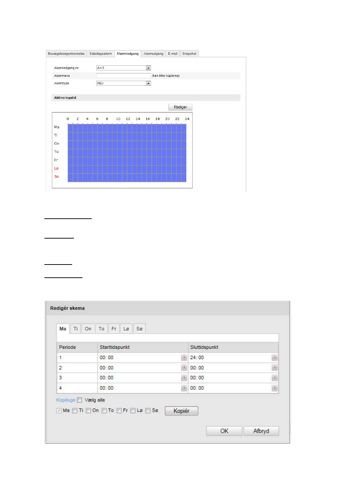Tick the To copy checkbox

[104, 411]
